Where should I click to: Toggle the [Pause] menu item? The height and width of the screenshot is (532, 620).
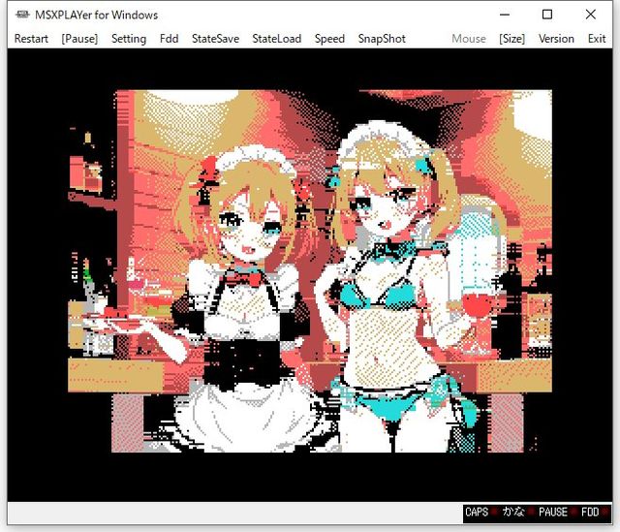79,39
